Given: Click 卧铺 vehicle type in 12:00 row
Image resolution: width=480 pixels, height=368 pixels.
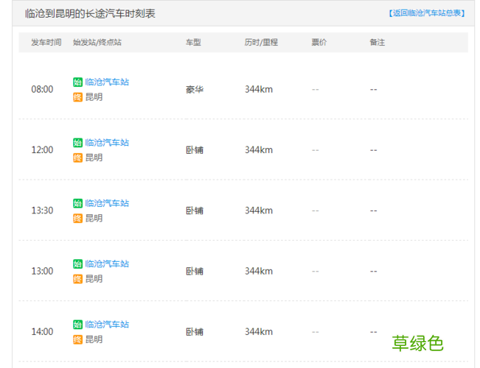Looking at the screenshot, I should click(195, 150).
